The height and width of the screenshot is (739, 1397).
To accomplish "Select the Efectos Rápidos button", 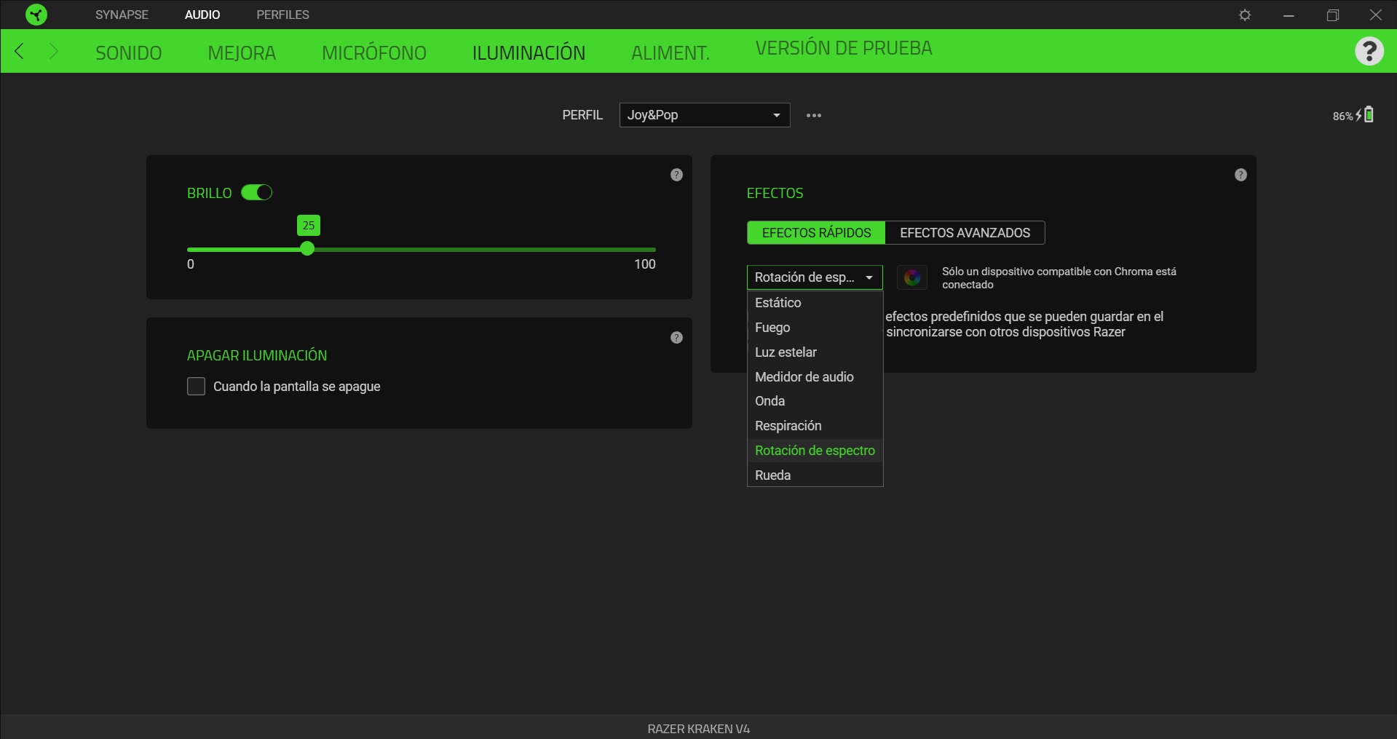I will click(x=816, y=233).
